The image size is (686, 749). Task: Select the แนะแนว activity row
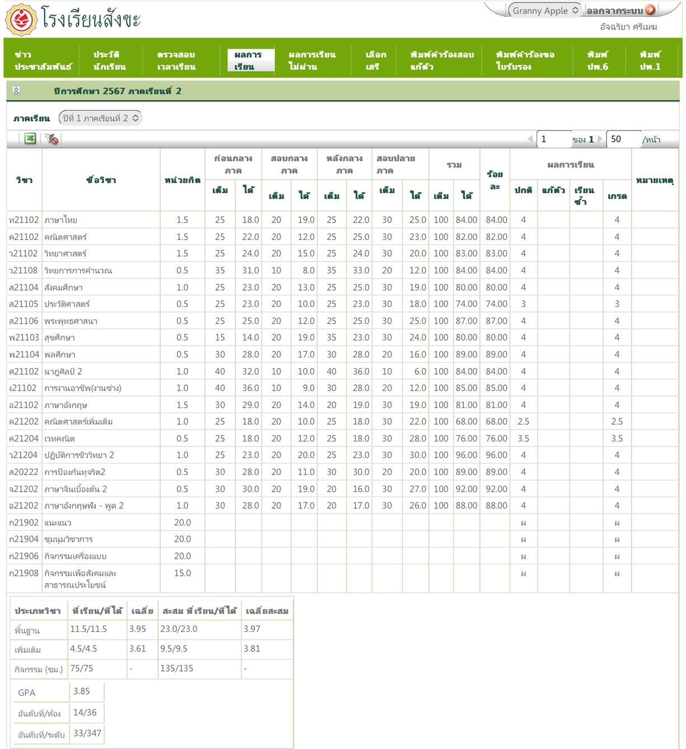click(x=343, y=522)
